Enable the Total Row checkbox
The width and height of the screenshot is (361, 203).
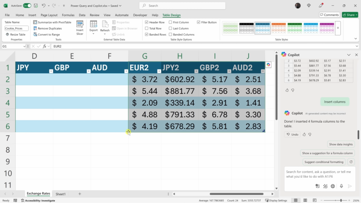pos(147,28)
